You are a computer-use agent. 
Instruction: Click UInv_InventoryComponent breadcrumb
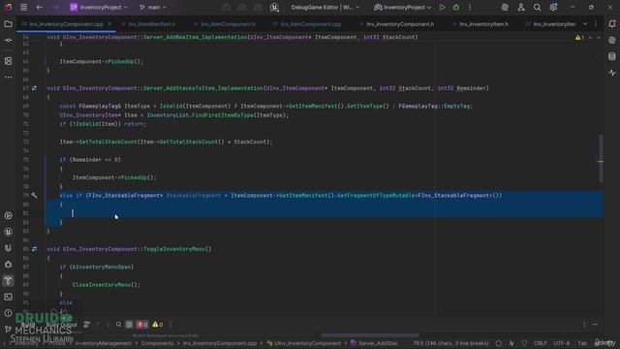pos(303,343)
